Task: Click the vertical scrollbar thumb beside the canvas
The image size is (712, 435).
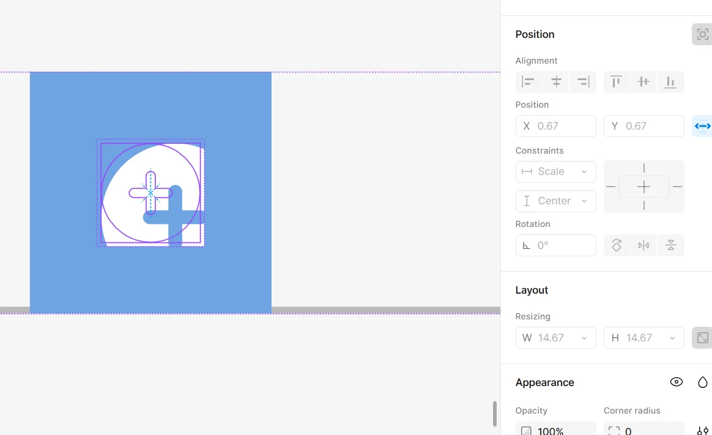Action: pyautogui.click(x=494, y=413)
